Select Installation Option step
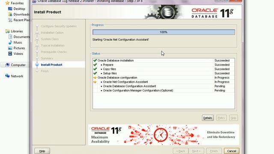The image size is (274, 154). pos(52,33)
